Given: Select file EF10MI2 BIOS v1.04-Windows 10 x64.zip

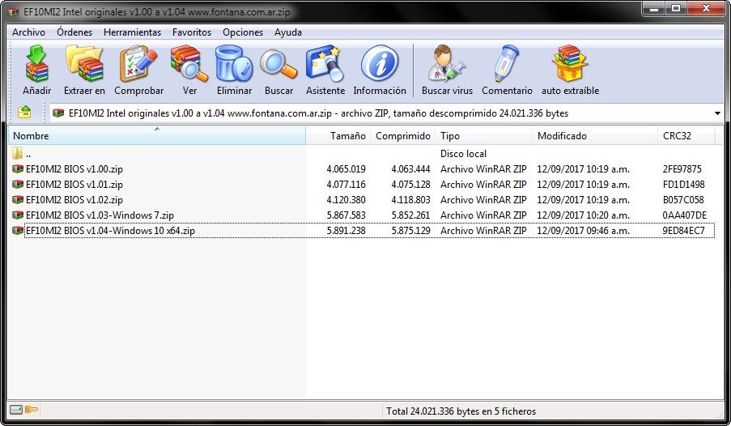Looking at the screenshot, I should 110,231.
